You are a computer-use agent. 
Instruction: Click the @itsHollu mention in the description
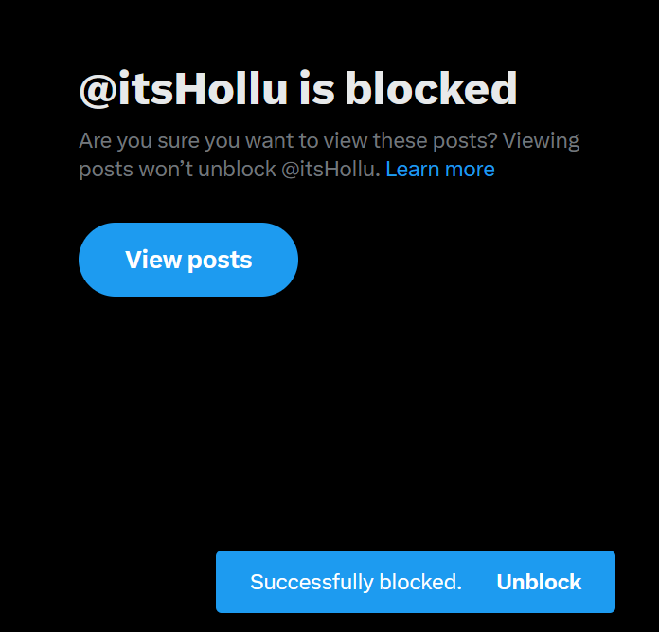tap(330, 169)
